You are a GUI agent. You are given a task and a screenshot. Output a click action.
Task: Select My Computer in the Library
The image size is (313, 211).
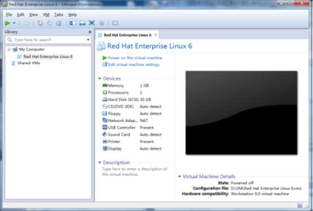[x=32, y=49]
